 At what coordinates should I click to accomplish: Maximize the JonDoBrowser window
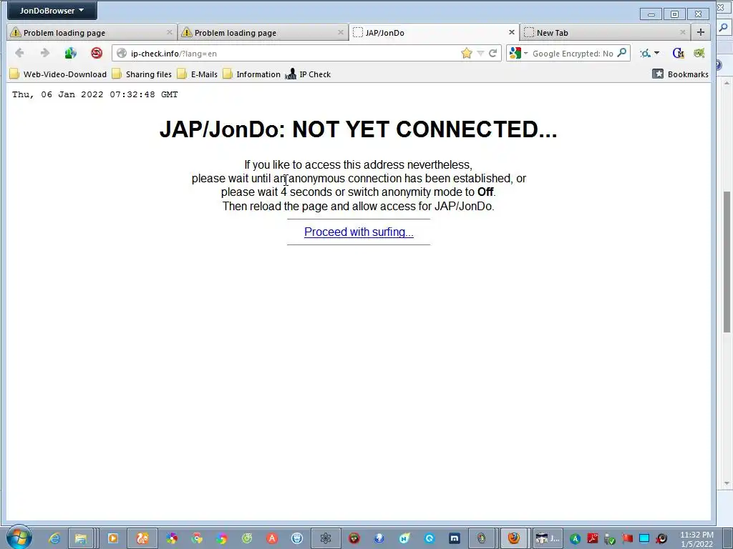click(674, 14)
